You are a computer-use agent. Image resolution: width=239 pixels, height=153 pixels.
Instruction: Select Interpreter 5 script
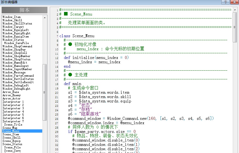(x=13, y=115)
